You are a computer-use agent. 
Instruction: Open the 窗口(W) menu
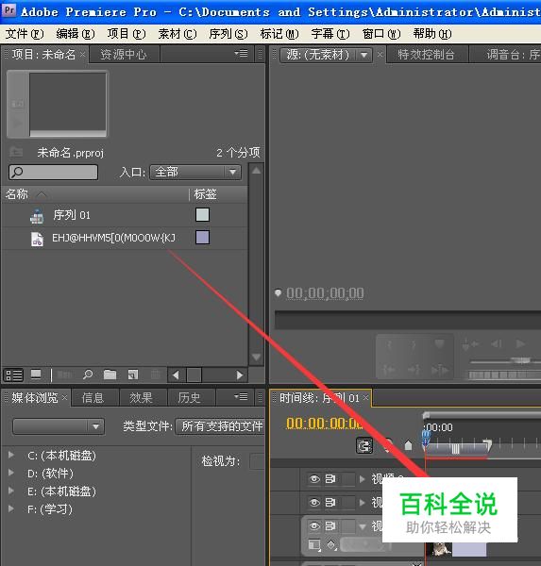coord(381,34)
